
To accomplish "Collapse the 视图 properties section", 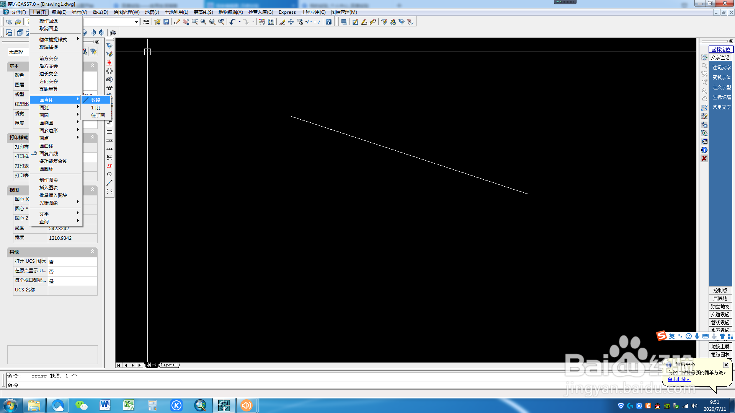I will pos(92,189).
